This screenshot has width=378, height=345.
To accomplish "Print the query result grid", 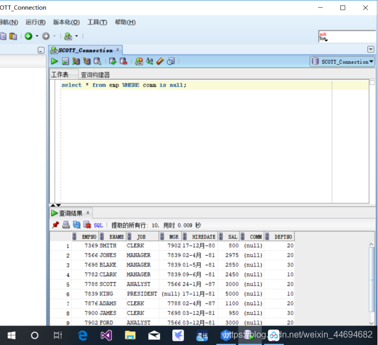I will click(x=66, y=225).
